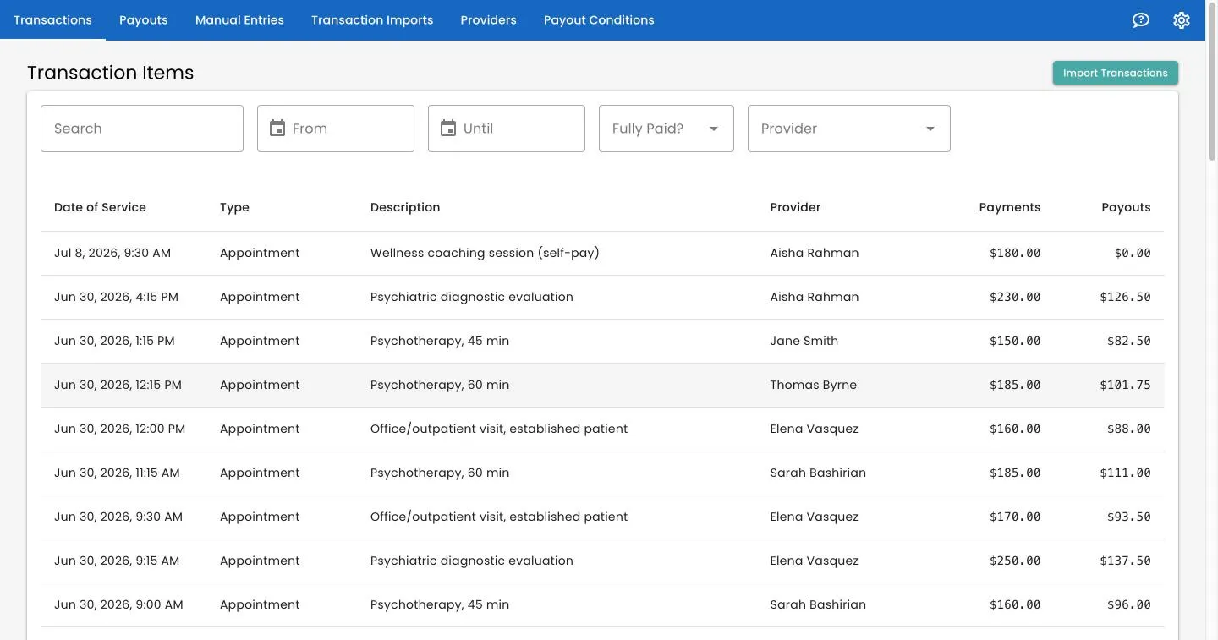The image size is (1218, 640).
Task: Click the Jun 30, 2026, 11:15 AM date
Action: click(117, 473)
